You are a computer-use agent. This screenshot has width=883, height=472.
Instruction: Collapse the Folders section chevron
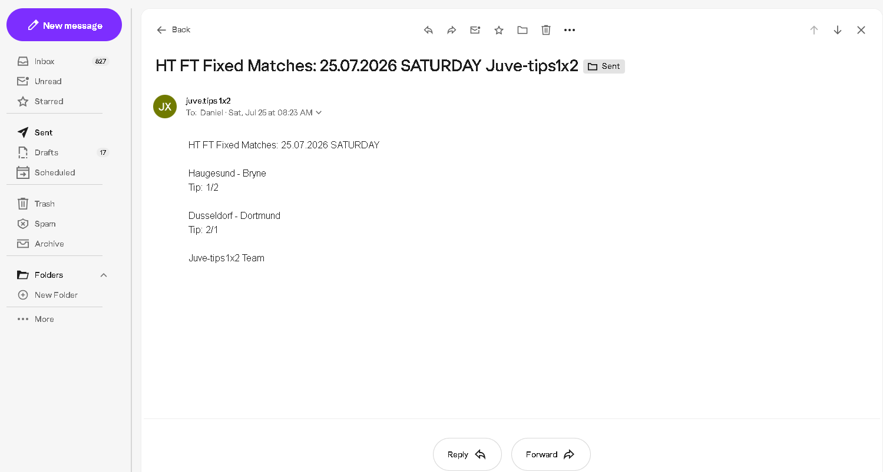pyautogui.click(x=104, y=275)
